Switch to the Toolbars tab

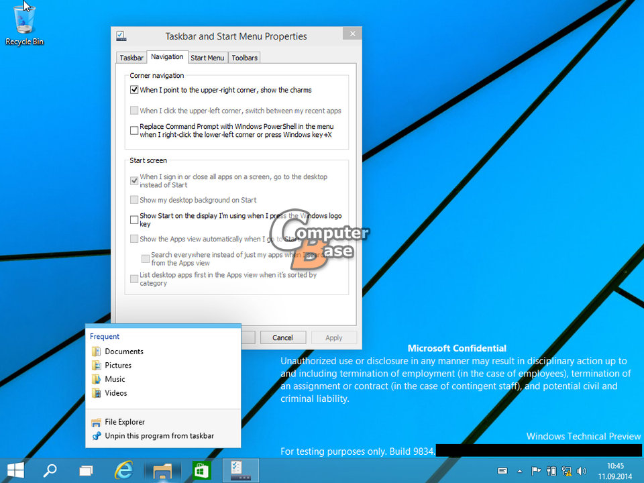coord(245,58)
